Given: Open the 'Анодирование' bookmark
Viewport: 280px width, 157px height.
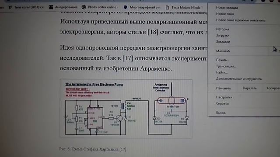Looking at the screenshot, I should point(63,7).
